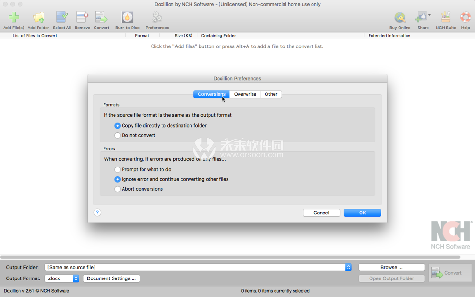
Task: Open Document Settings ... dialog
Action: point(111,278)
